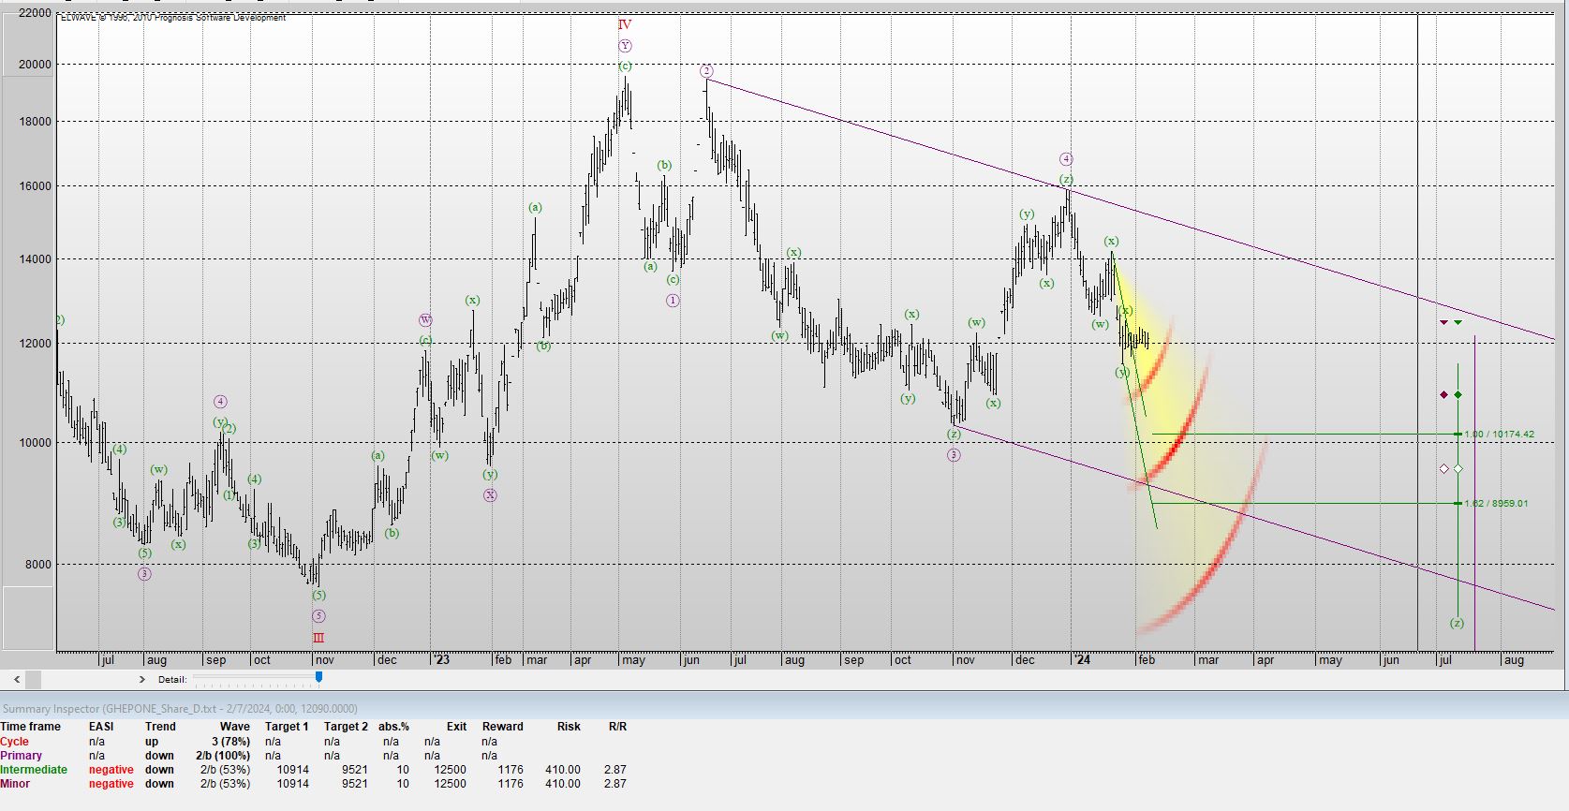The height and width of the screenshot is (811, 1569).
Task: Click the Summary Inspector panel title
Action: [180, 709]
